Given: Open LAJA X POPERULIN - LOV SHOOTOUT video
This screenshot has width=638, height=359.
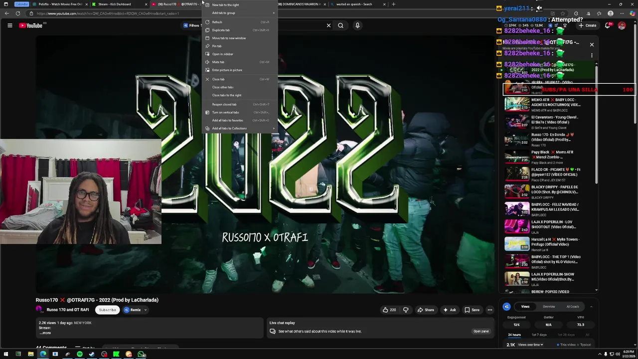Looking at the screenshot, I should point(548,227).
